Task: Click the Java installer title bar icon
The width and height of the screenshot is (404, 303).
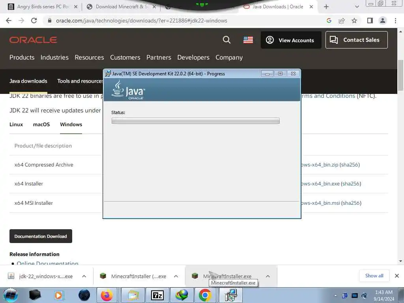Action: 108,74
